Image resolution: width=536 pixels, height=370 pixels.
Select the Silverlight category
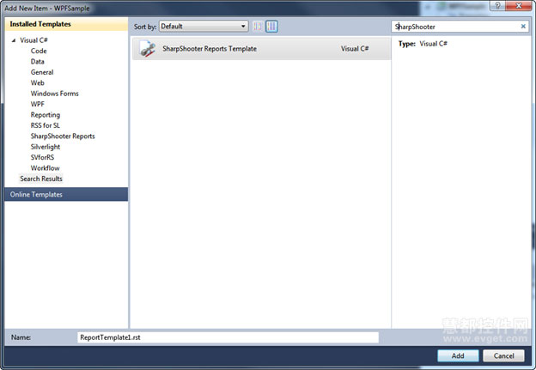pyautogui.click(x=46, y=147)
